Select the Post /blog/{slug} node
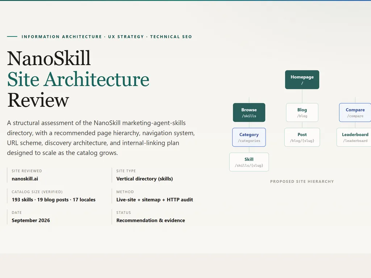This screenshot has height=278, width=371. [x=302, y=137]
